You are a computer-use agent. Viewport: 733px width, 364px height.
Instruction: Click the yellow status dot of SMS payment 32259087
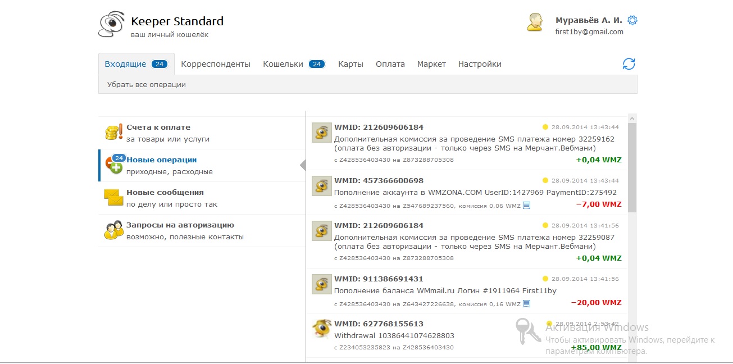(x=545, y=225)
